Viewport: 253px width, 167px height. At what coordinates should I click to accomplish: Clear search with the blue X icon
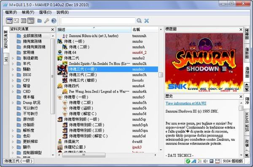[146, 21]
